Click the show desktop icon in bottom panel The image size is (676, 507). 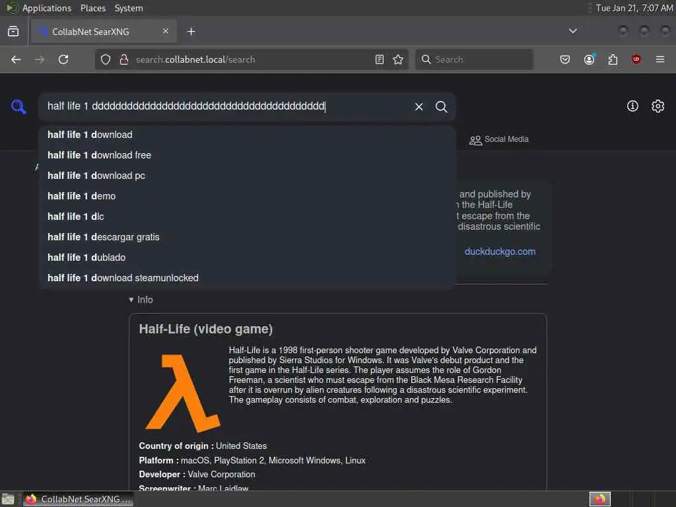point(8,500)
